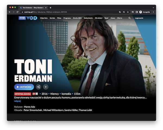
Task: Click the TVP VOD logo
Action: coord(28,18)
